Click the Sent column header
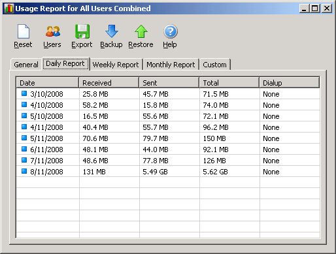This screenshot has height=254, width=336. click(x=169, y=82)
